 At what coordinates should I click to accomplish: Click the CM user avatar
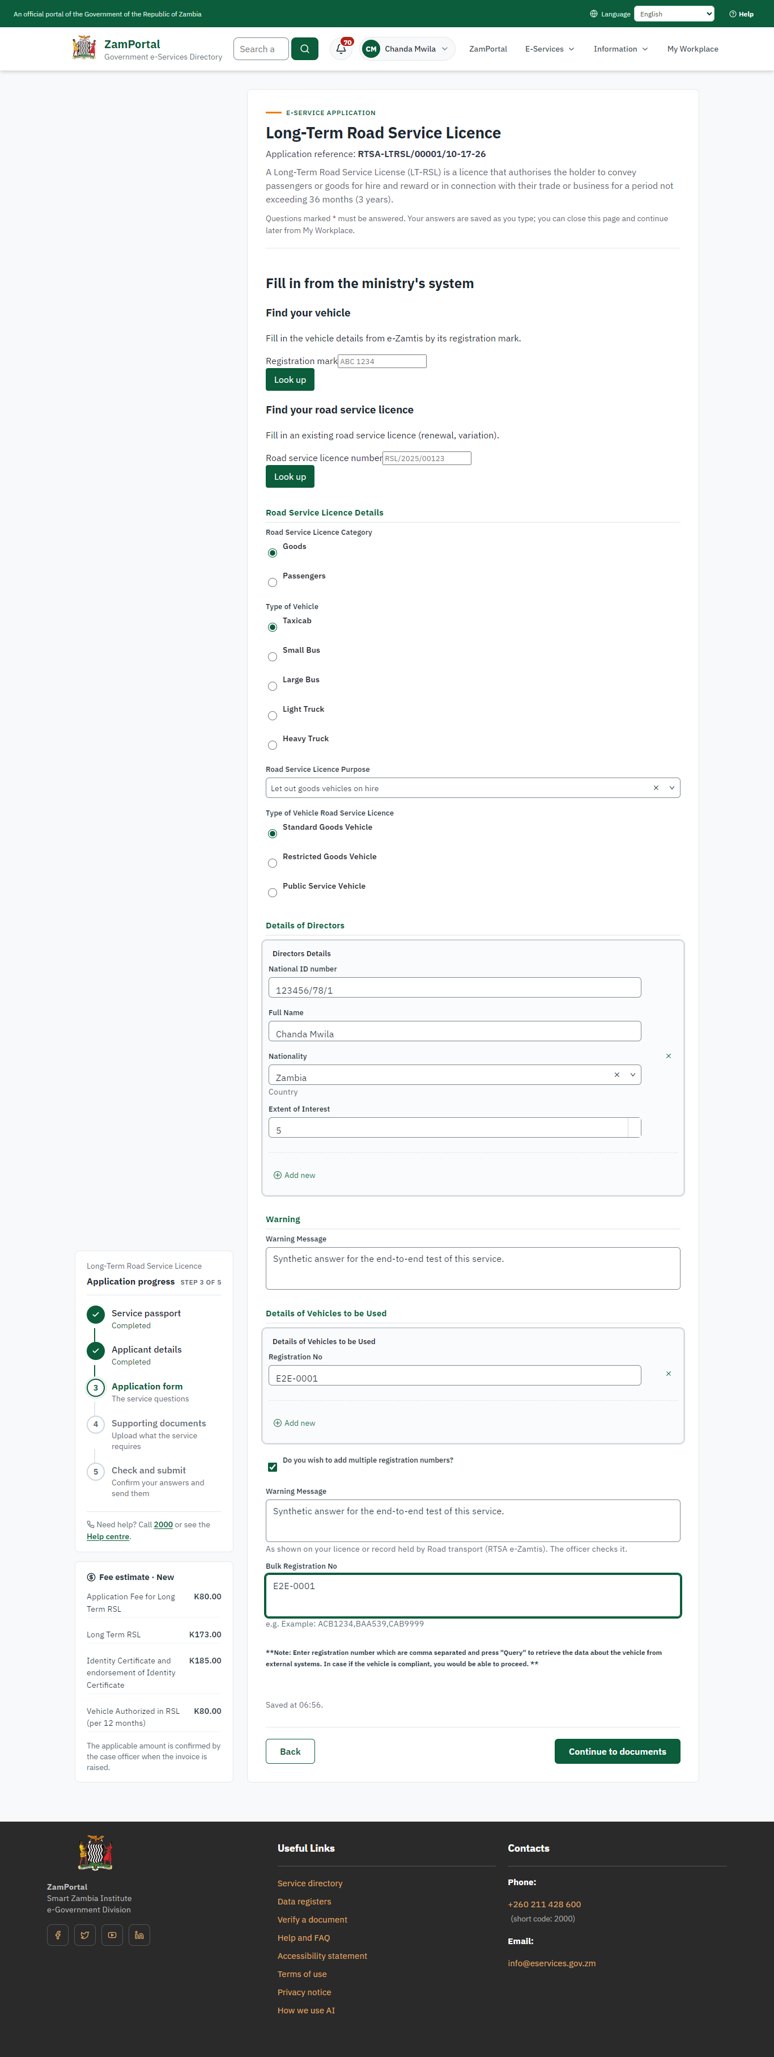371,49
